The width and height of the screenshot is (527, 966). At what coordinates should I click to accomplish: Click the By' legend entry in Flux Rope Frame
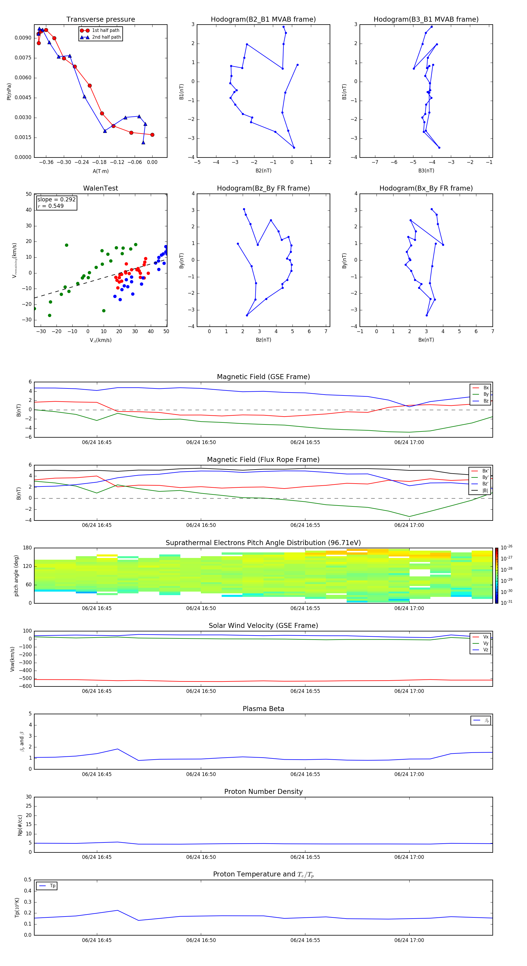point(480,478)
